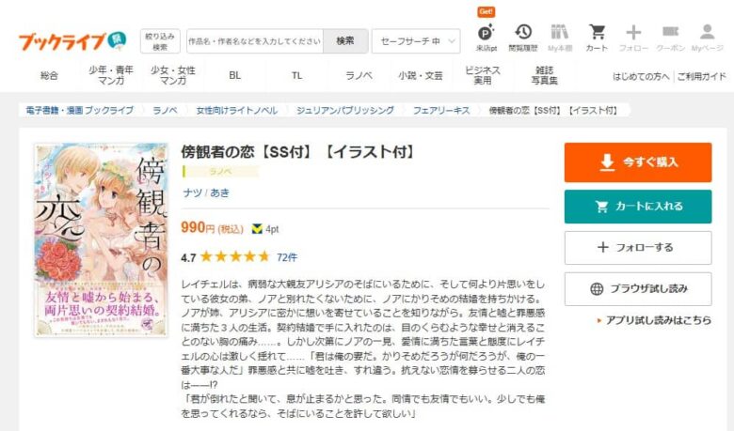Select the 総合 category tab
Screen dimensions: 734x431
(x=49, y=76)
